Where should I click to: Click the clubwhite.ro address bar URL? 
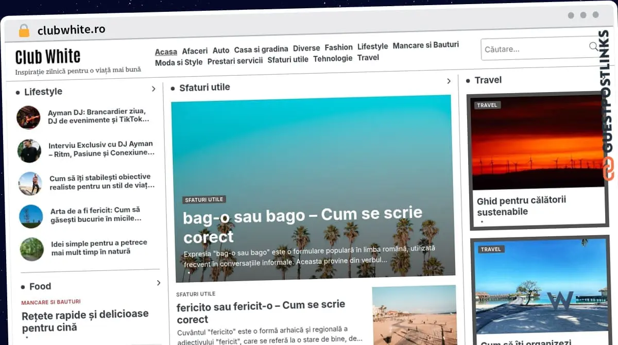(x=71, y=30)
